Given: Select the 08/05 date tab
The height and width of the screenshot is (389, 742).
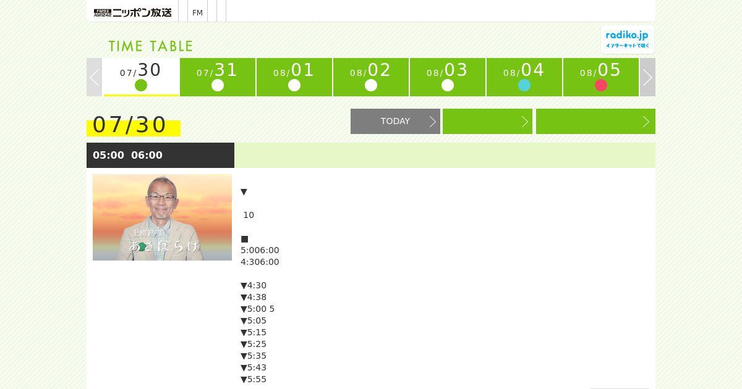Looking at the screenshot, I should (601, 77).
